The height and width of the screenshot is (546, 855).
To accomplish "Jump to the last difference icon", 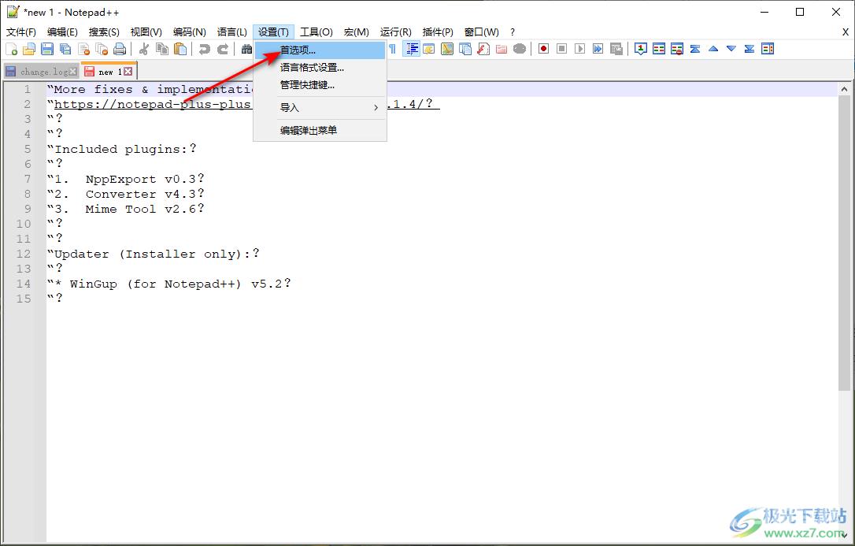I will click(750, 49).
